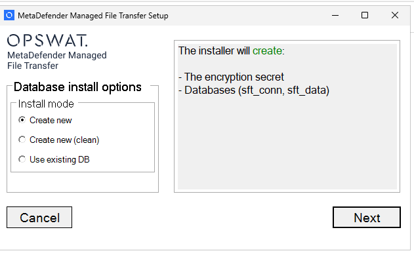Maximize the Setup window

pyautogui.click(x=365, y=15)
